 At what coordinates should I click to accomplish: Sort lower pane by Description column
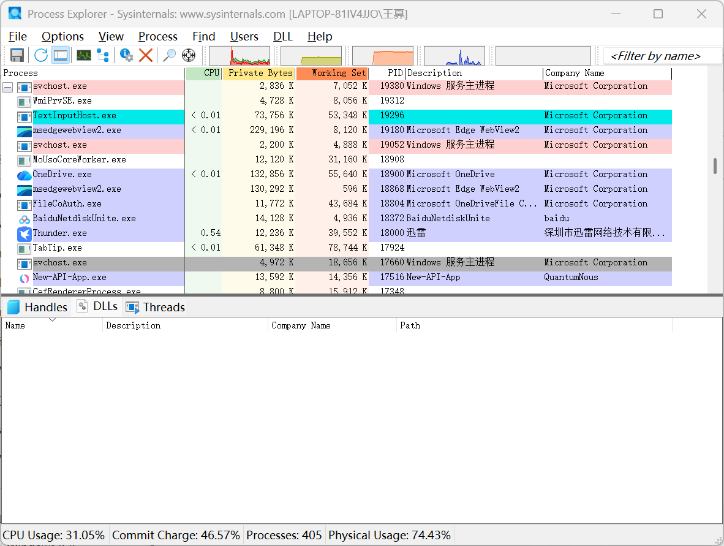[185, 325]
